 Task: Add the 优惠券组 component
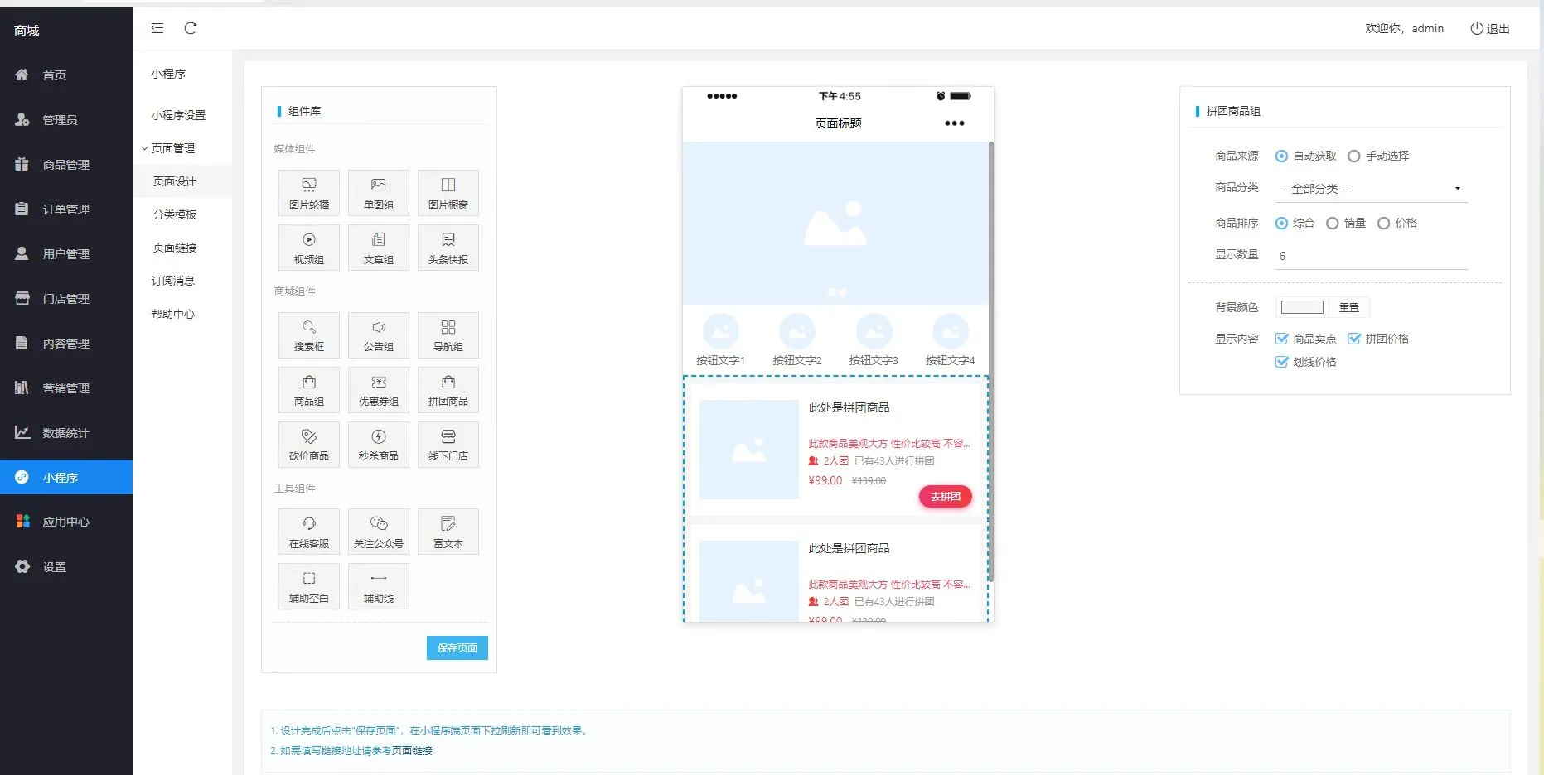[379, 389]
